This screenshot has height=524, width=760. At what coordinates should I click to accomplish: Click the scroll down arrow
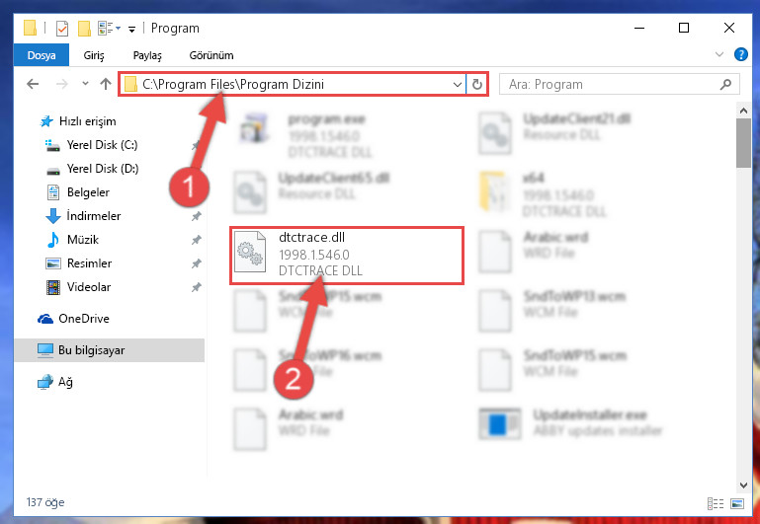tap(743, 485)
